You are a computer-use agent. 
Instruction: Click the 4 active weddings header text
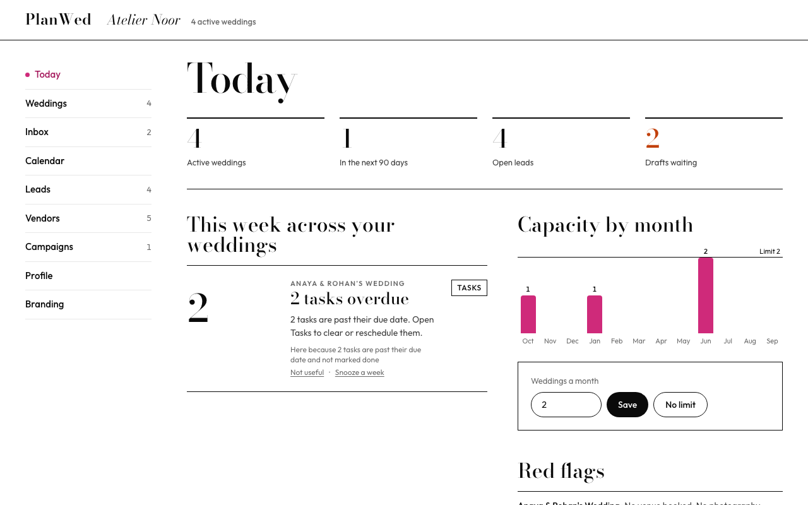(x=223, y=22)
